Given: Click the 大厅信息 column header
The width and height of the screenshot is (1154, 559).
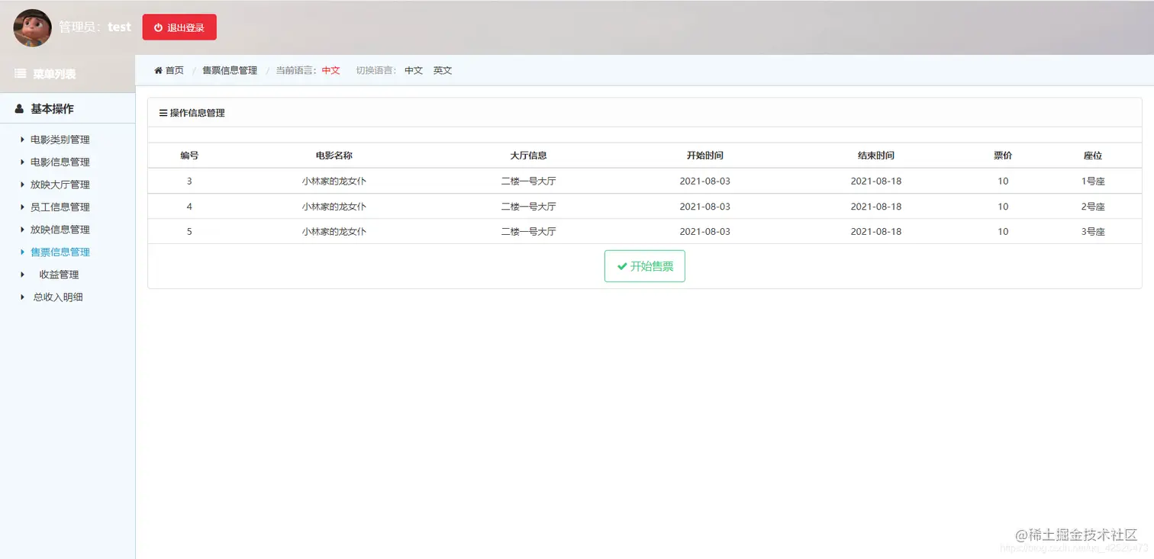Looking at the screenshot, I should point(529,156).
